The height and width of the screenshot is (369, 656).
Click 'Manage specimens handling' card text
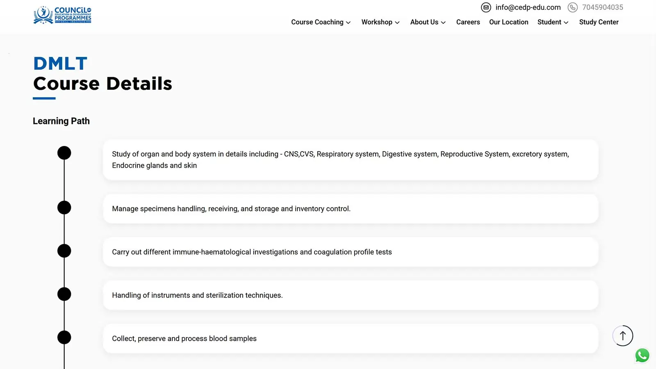click(231, 209)
